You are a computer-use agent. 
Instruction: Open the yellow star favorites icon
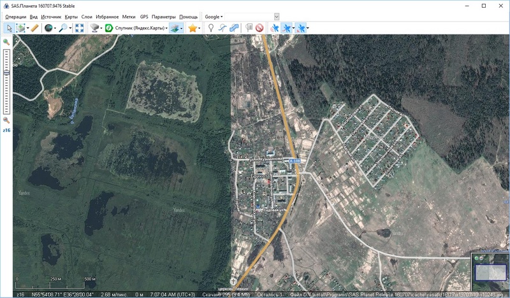tap(192, 28)
